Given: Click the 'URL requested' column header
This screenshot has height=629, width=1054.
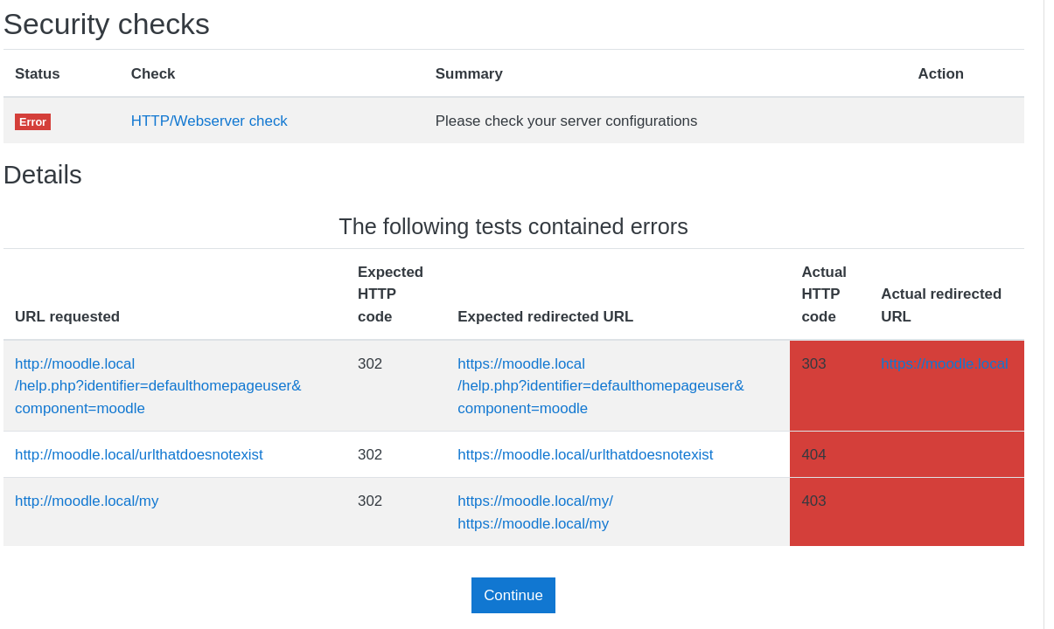Looking at the screenshot, I should pyautogui.click(x=67, y=316).
